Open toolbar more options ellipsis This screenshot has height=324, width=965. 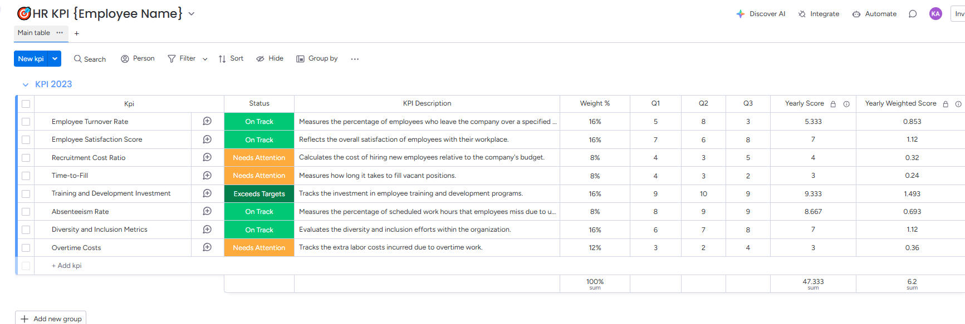(x=355, y=59)
